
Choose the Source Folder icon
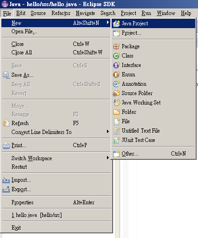point(116,93)
